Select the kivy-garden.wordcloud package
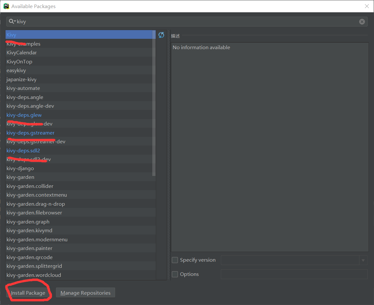Viewport: 374px width, 305px height. click(x=80, y=275)
